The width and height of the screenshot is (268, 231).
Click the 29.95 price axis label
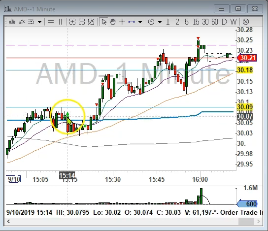245,164
